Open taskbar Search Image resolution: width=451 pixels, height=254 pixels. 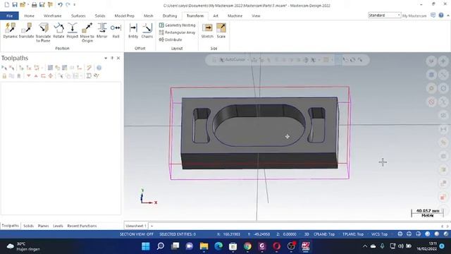160,246
